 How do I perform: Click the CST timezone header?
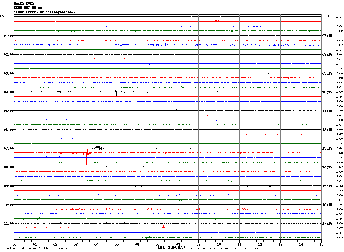click(3, 16)
